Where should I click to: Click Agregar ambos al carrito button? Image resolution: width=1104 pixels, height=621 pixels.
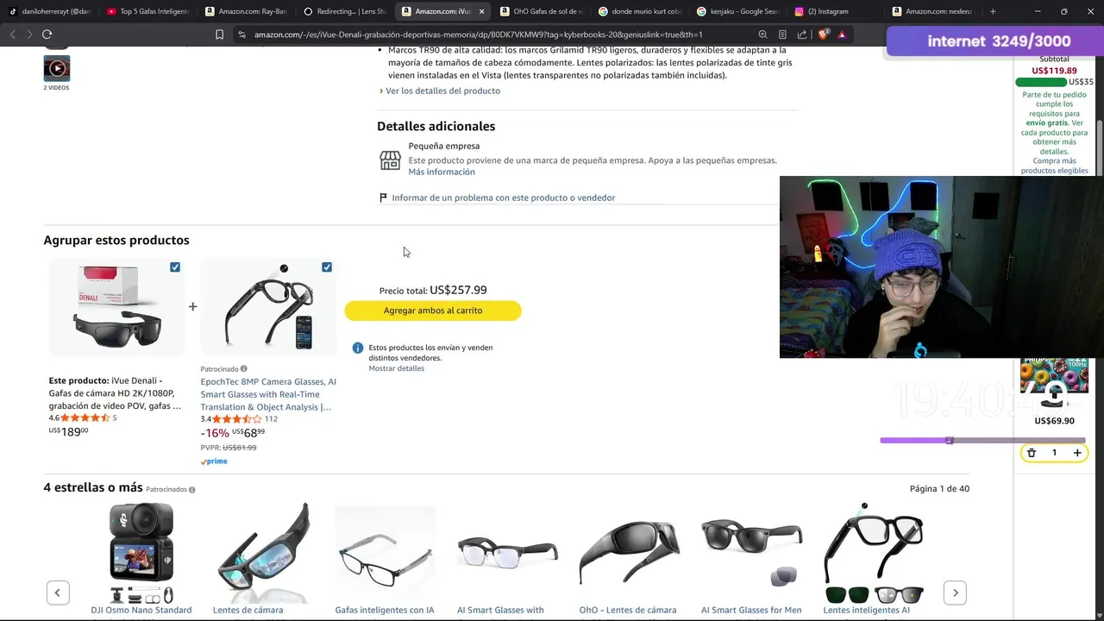(433, 310)
